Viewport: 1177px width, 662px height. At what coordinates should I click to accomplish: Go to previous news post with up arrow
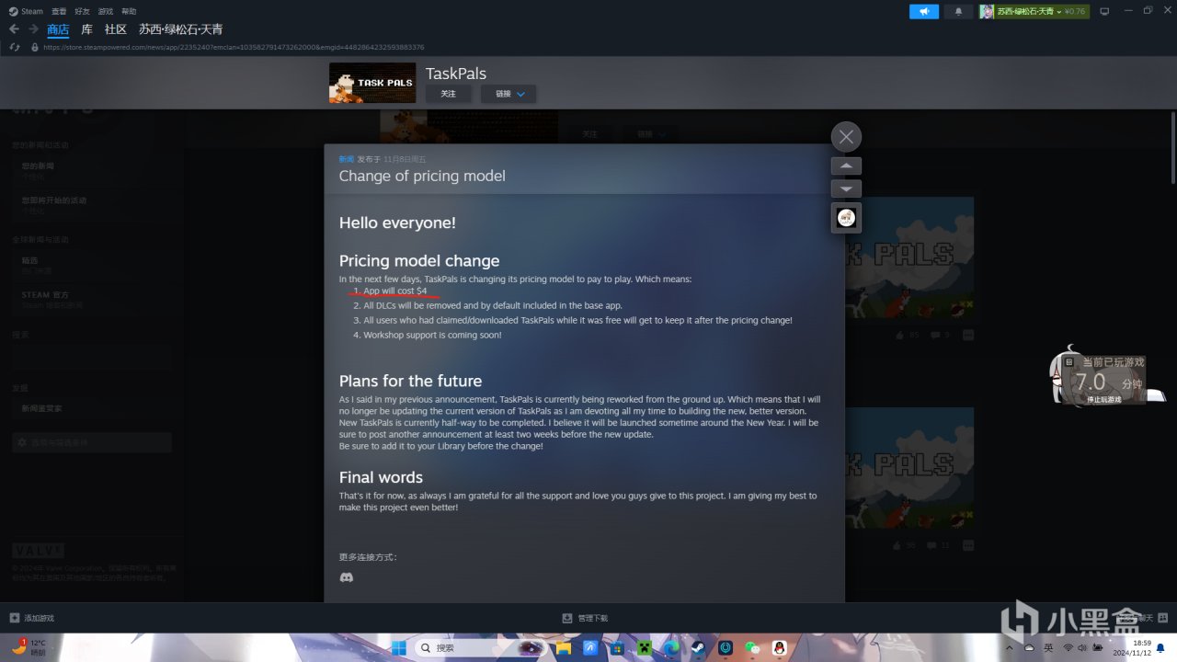pos(846,166)
